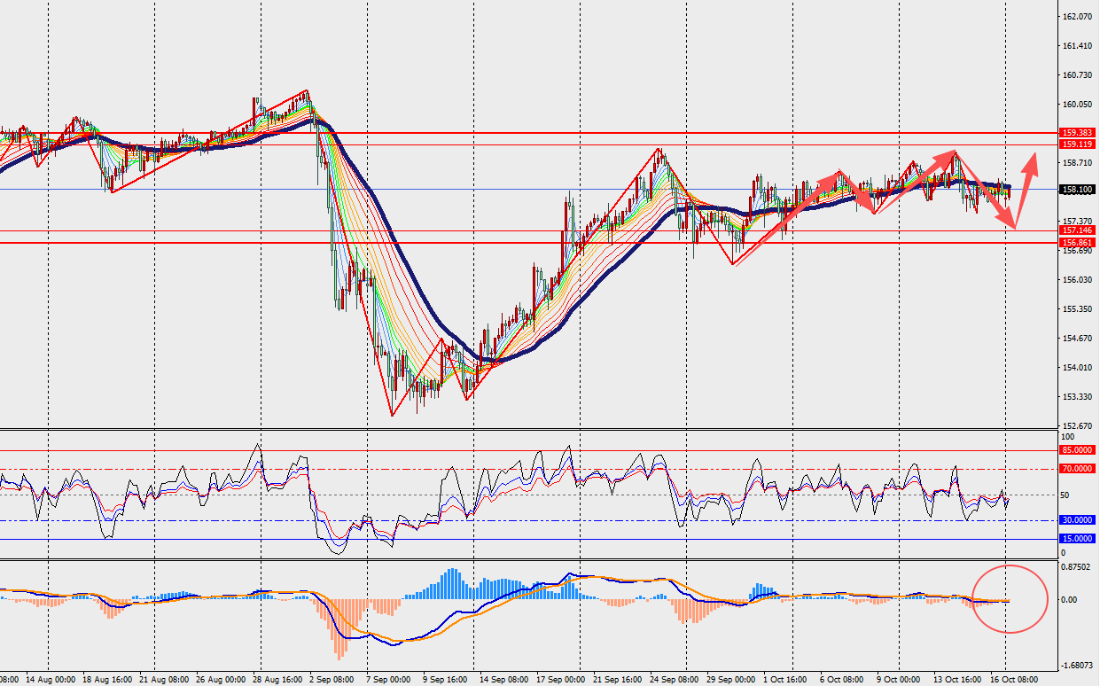Click the 153.330 value on price axis

click(1078, 397)
